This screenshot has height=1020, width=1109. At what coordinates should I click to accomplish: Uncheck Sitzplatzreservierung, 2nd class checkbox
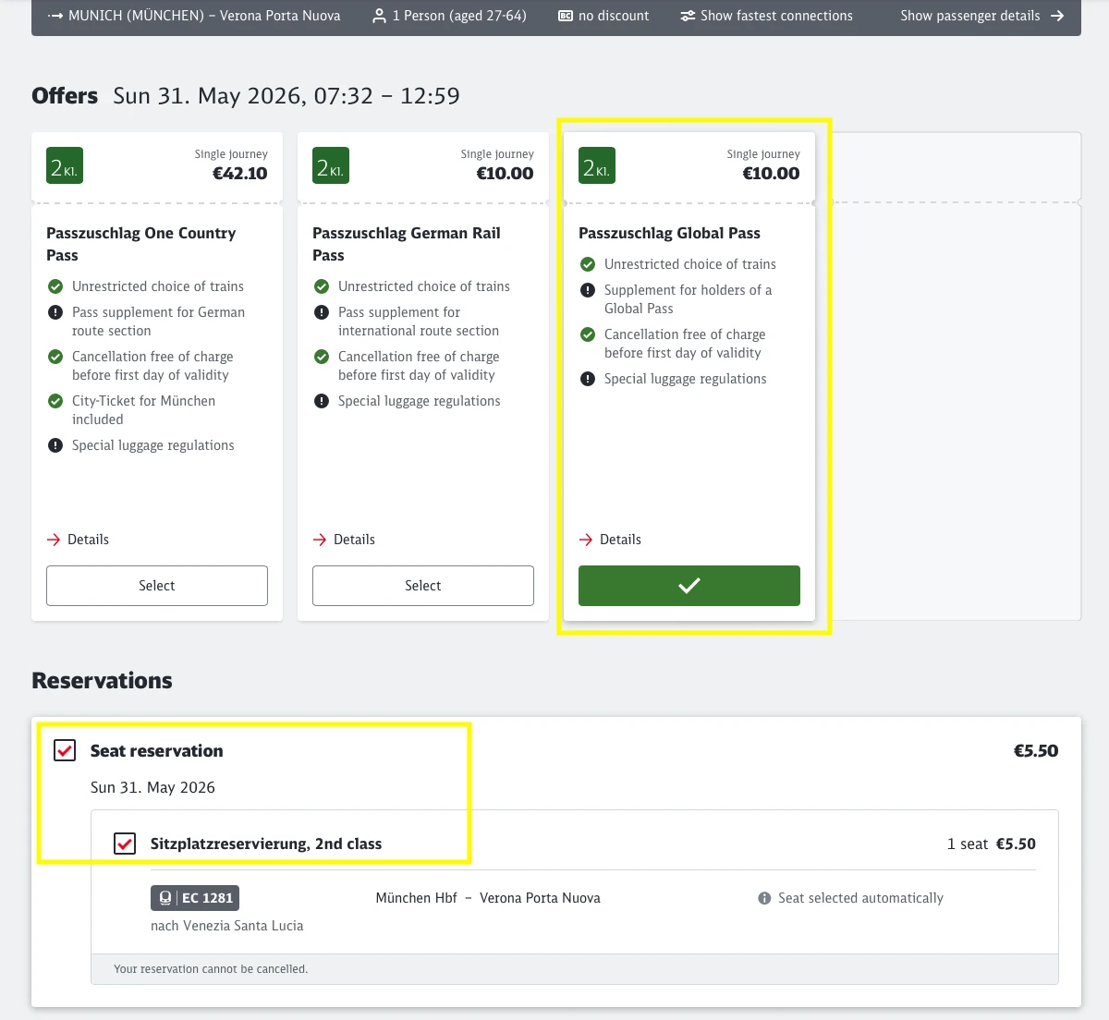pyautogui.click(x=125, y=844)
